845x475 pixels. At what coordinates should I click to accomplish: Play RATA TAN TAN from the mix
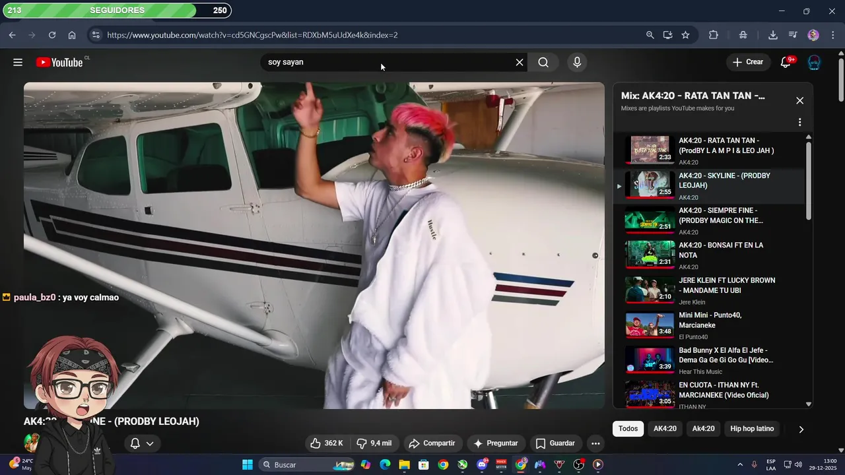[709, 150]
